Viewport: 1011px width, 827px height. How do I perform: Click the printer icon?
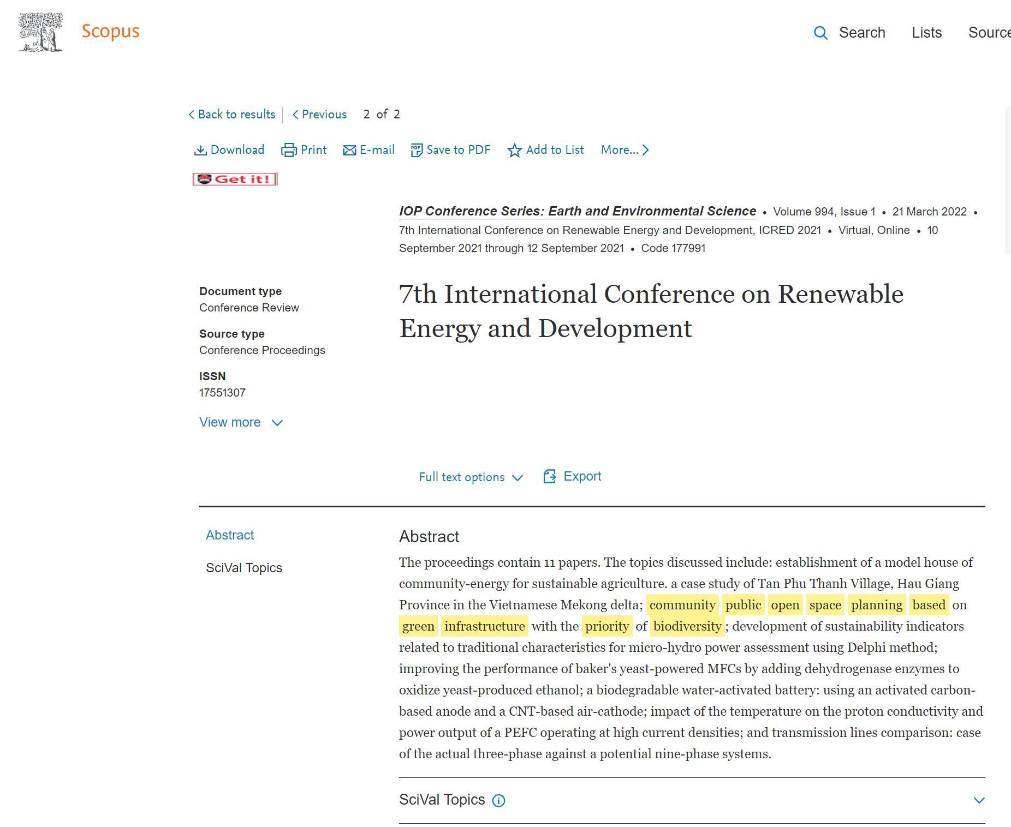(289, 150)
